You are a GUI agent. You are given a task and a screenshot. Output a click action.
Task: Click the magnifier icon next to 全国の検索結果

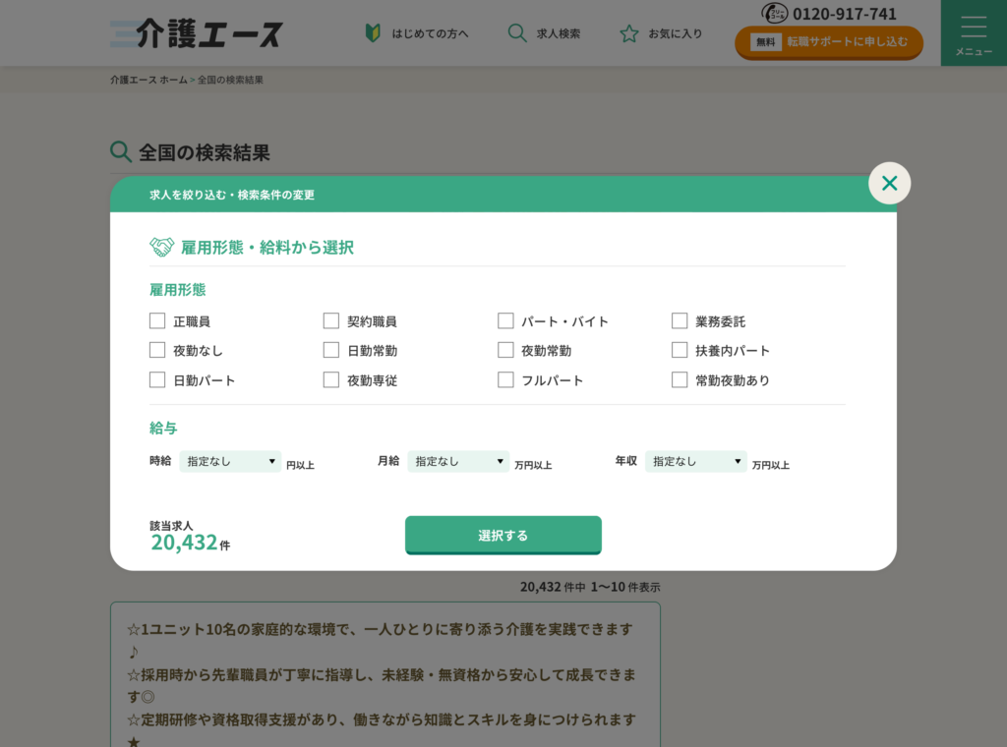121,152
